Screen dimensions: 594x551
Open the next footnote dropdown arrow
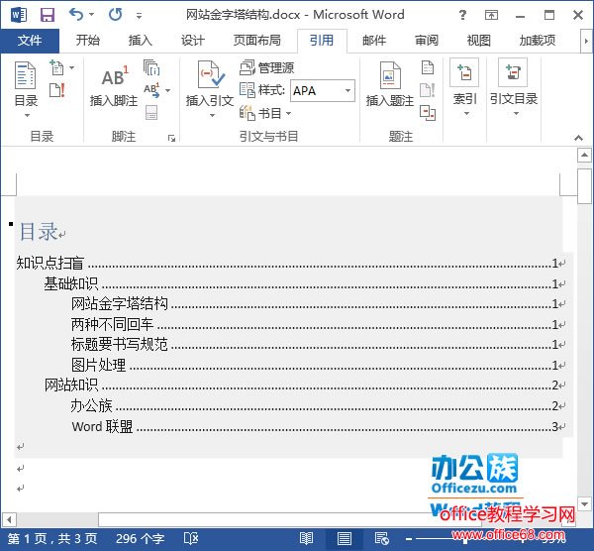167,90
